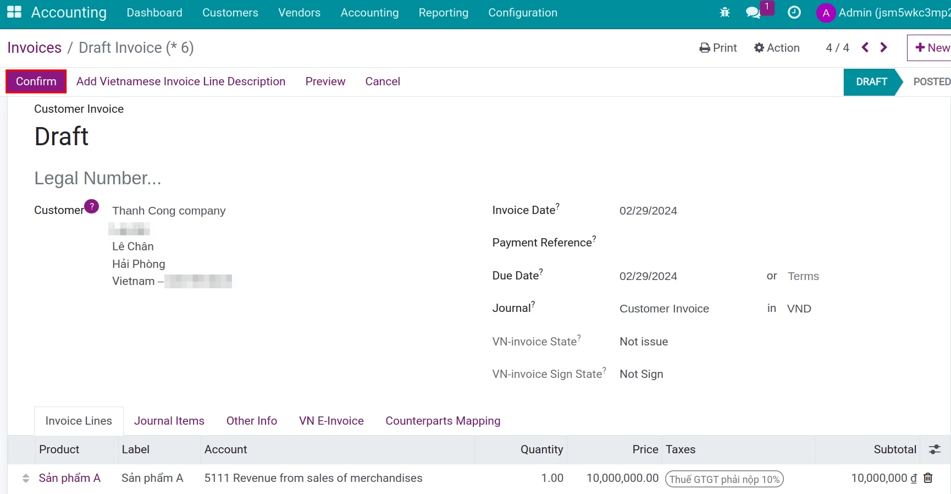The image size is (951, 494).
Task: Click the Sản phẩm A label cell
Action: [x=152, y=478]
